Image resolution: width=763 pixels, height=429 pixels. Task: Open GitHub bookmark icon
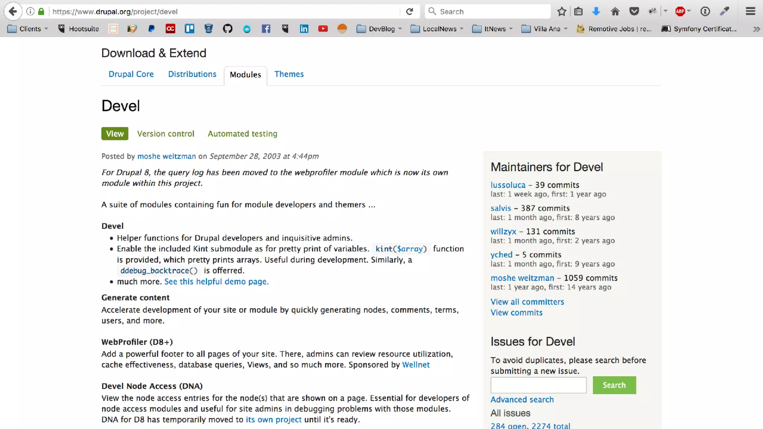228,29
